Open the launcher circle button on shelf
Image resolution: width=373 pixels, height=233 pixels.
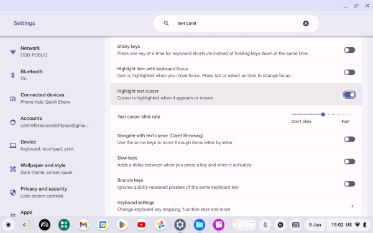[x=8, y=225]
